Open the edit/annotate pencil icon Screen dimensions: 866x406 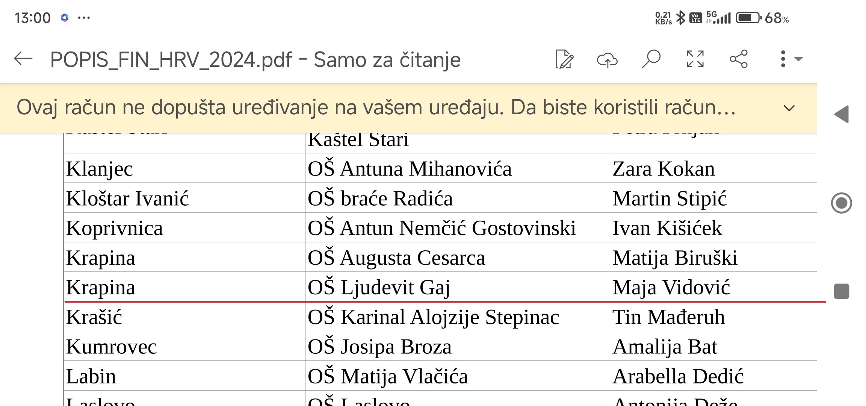coord(564,59)
